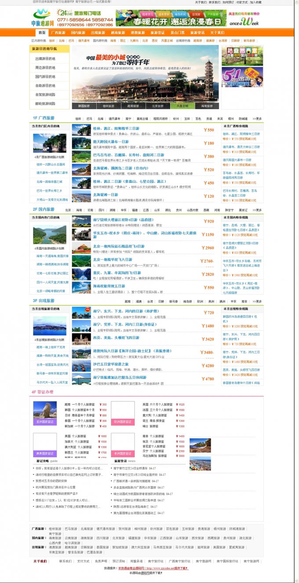Open the 春暖花开 spring banner
This screenshot has width=299, height=583.
coord(171,18)
